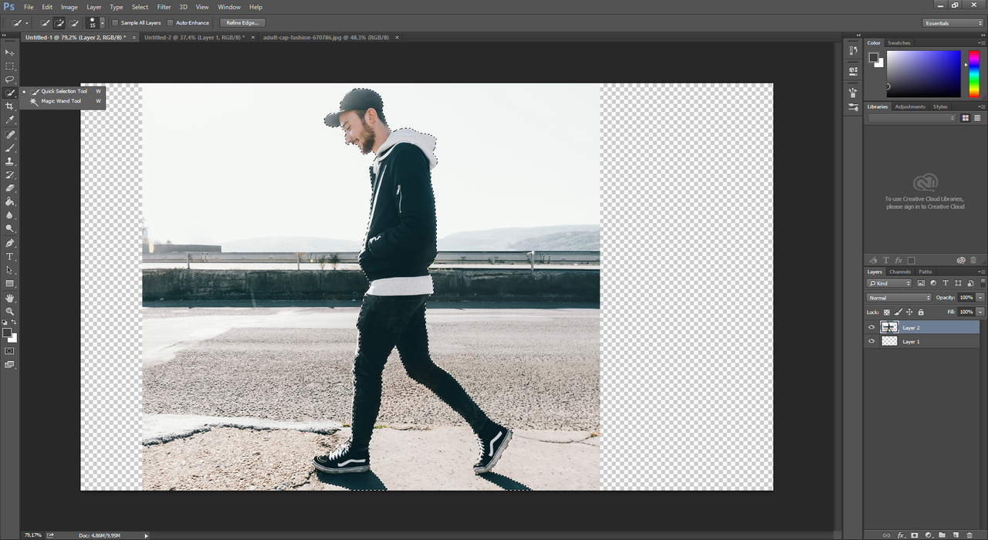Select the Eyedropper tool
Viewport: 988px width, 540px height.
10,120
